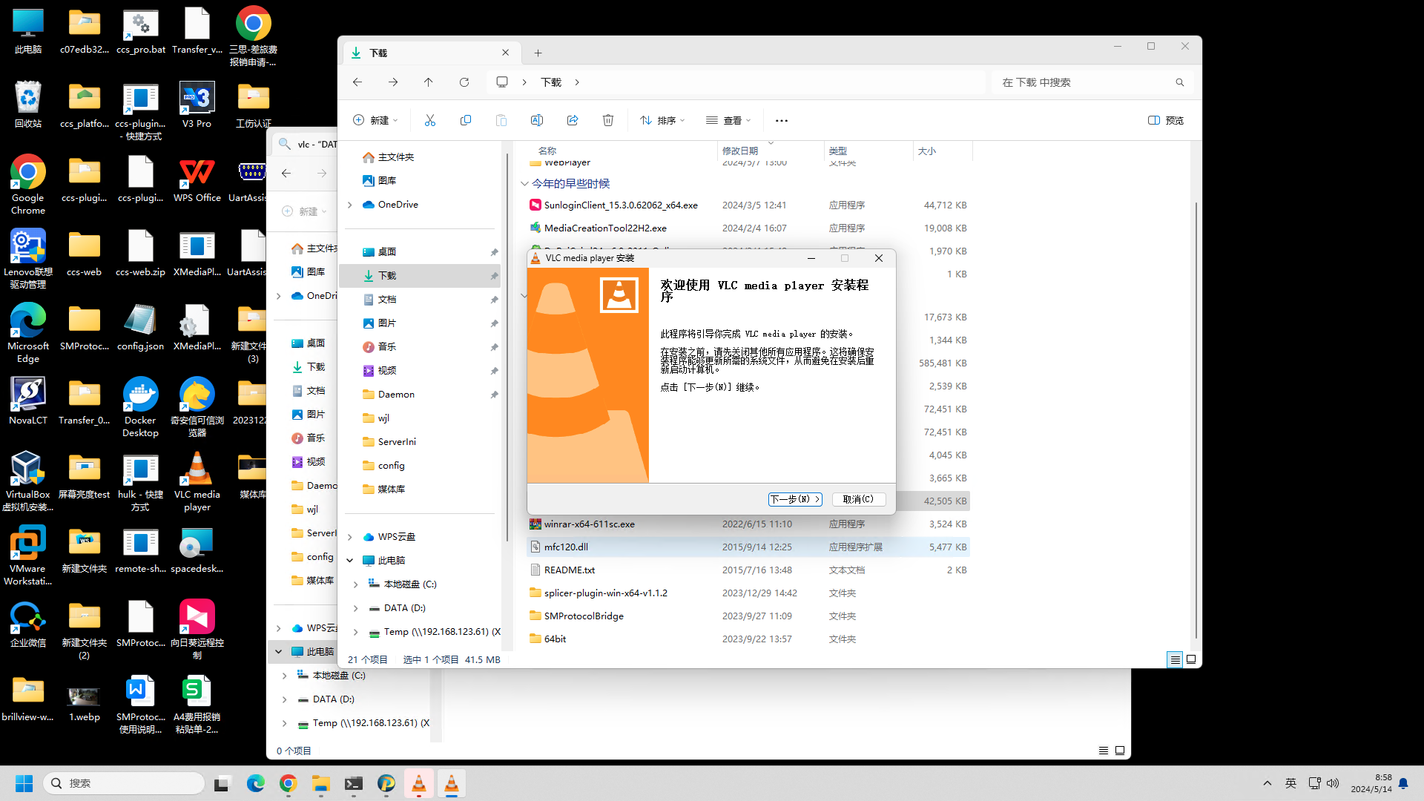The image size is (1424, 801).
Task: Open the enterprise WeChat desktop icon
Action: click(x=28, y=624)
